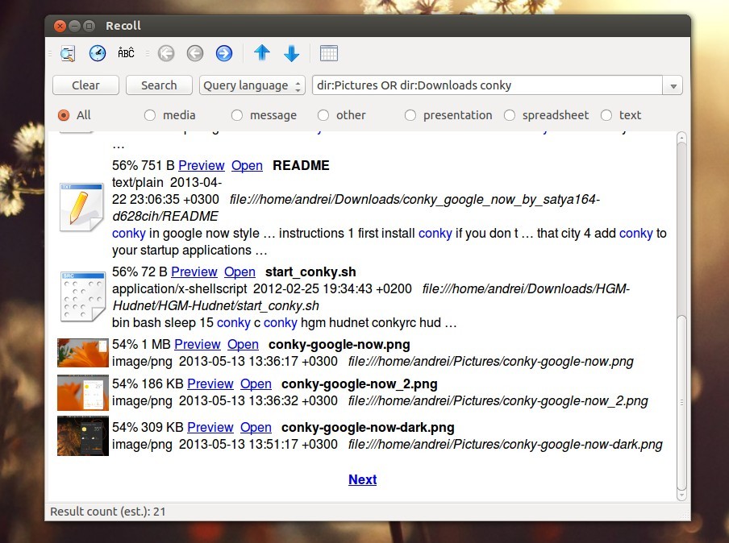
Task: Show only spreadsheet results
Action: point(510,114)
